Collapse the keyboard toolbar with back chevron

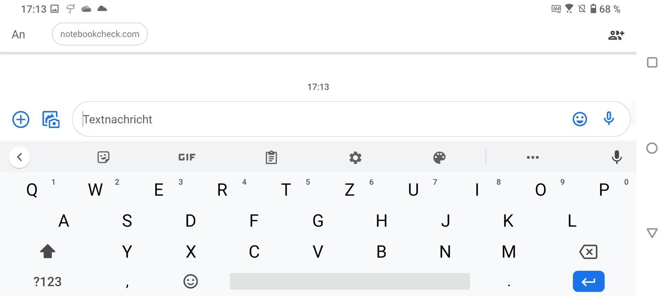point(20,157)
